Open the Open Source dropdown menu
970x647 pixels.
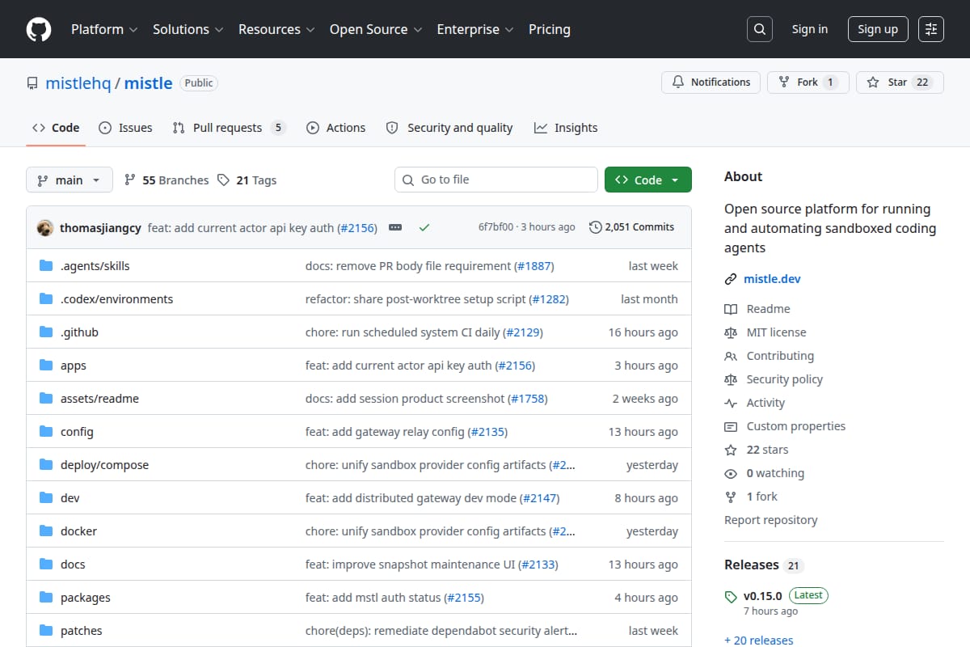click(x=376, y=29)
